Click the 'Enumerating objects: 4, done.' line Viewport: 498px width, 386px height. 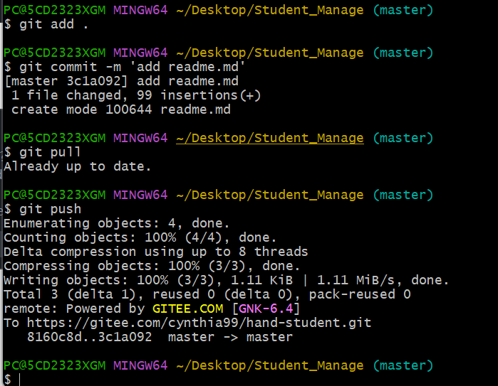pyautogui.click(x=117, y=223)
